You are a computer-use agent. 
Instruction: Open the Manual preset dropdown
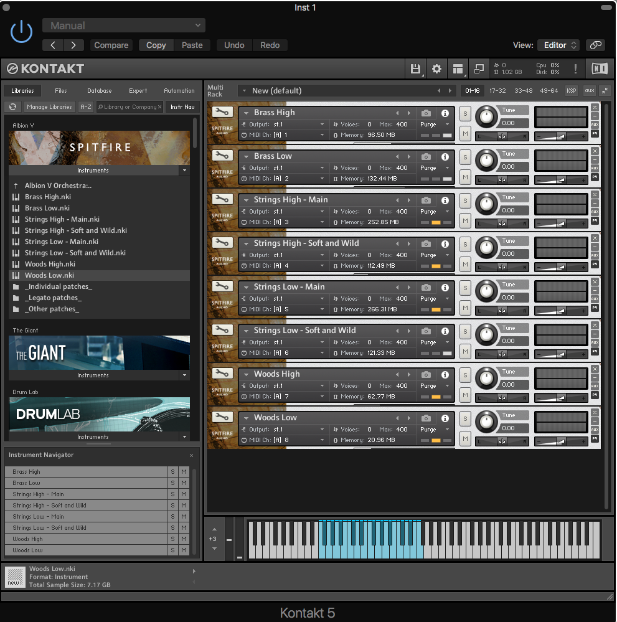click(124, 26)
